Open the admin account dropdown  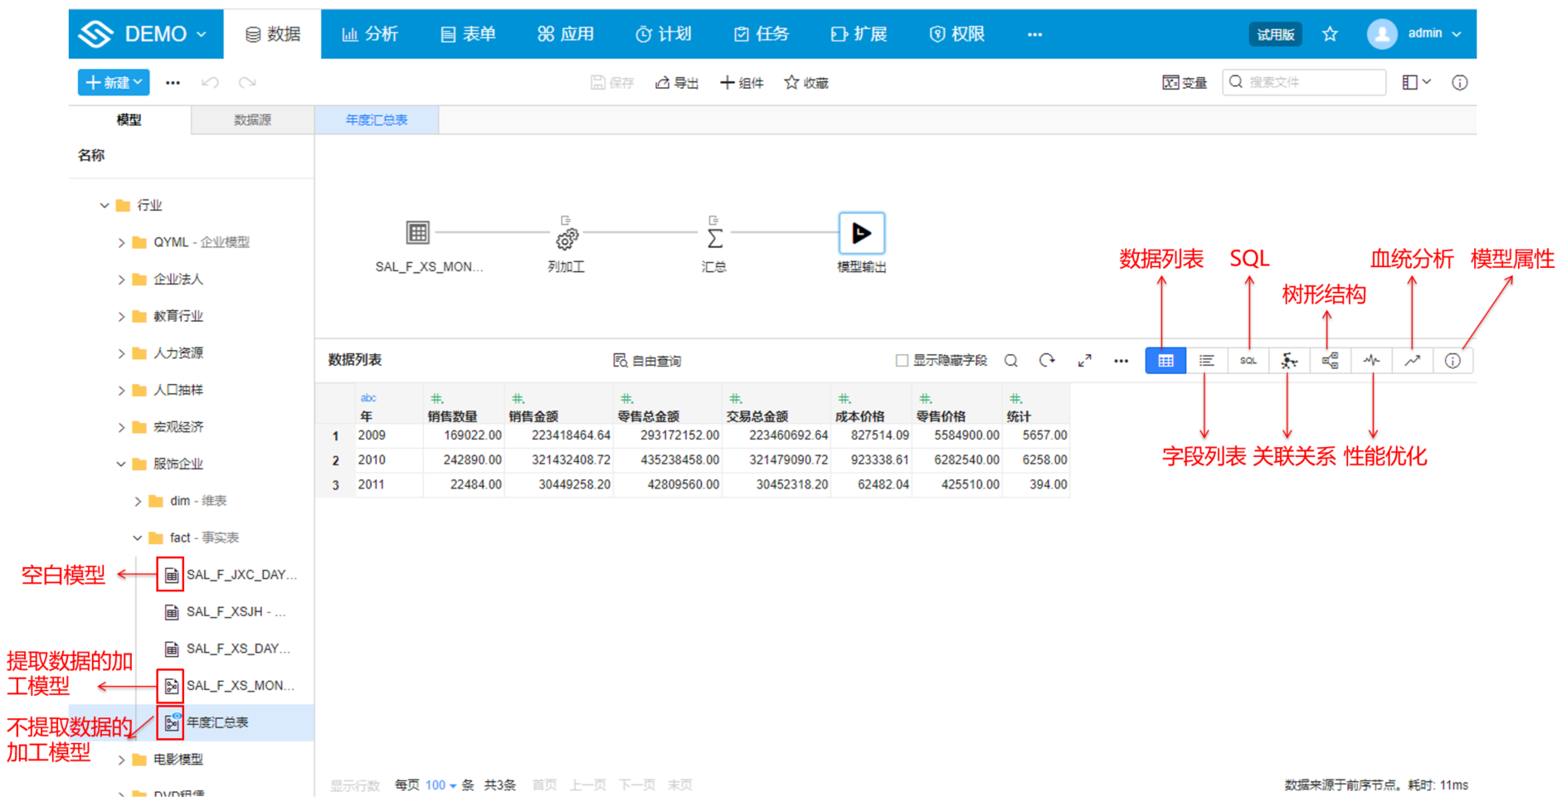(x=1424, y=33)
